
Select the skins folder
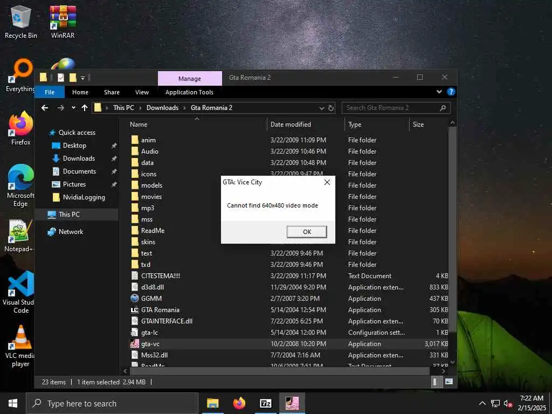pos(148,242)
